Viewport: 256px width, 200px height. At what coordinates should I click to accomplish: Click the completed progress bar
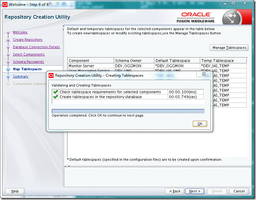tap(128, 111)
